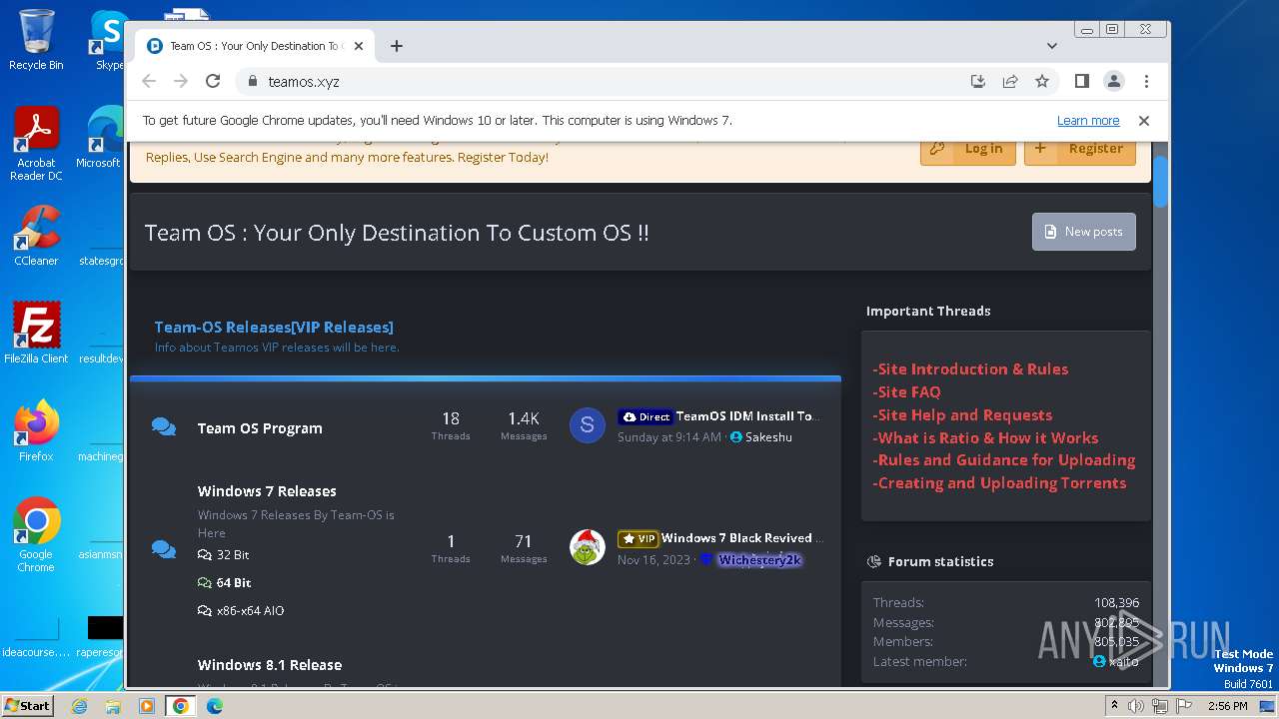Open New posts listing
Viewport: 1279px width, 719px height.
pos(1084,232)
